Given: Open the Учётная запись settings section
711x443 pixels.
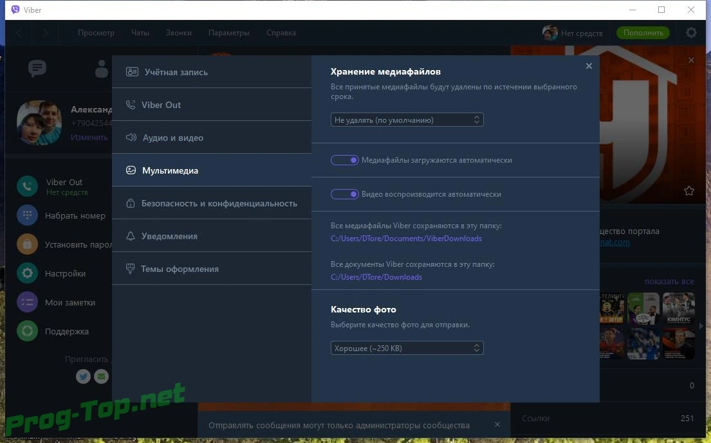Looking at the screenshot, I should (211, 71).
